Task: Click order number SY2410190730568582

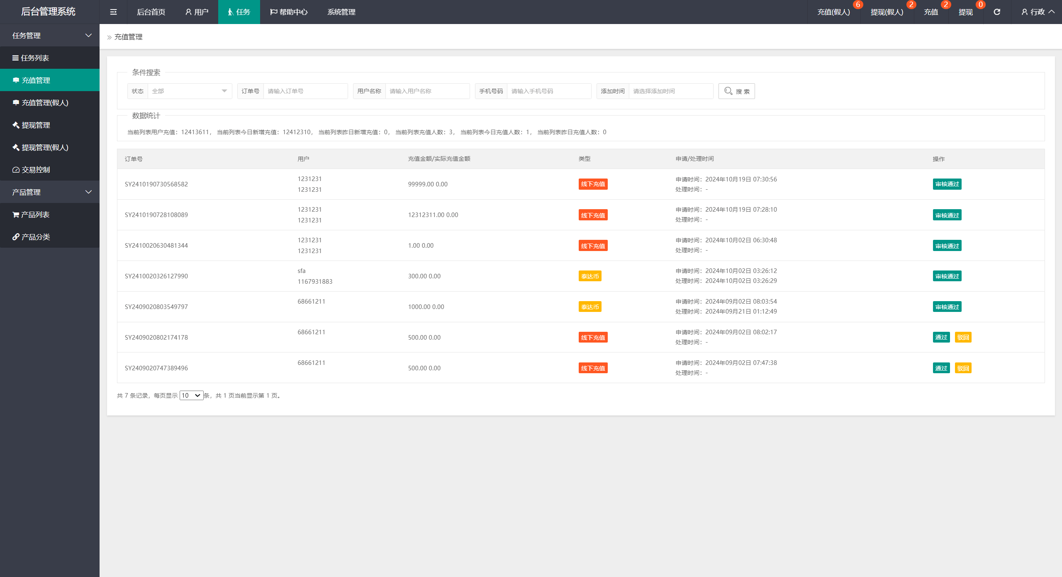Action: 156,184
